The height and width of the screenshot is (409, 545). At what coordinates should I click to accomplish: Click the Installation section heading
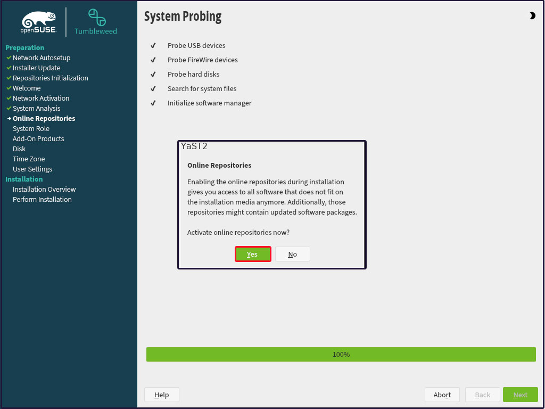tap(24, 179)
